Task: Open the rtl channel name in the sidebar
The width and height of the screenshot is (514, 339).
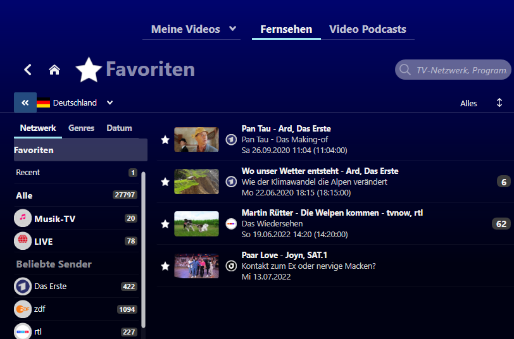Action: tap(38, 331)
